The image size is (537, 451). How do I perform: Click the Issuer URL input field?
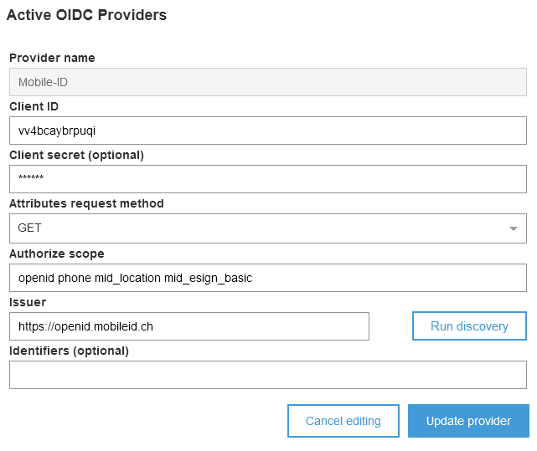(188, 326)
